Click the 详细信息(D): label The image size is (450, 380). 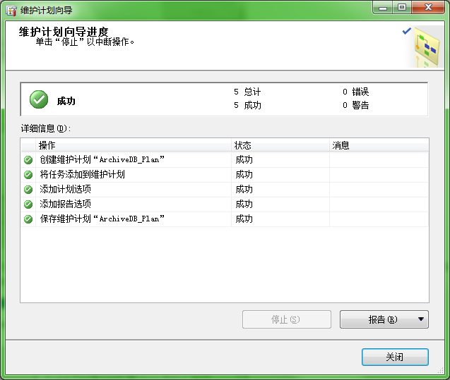click(46, 128)
